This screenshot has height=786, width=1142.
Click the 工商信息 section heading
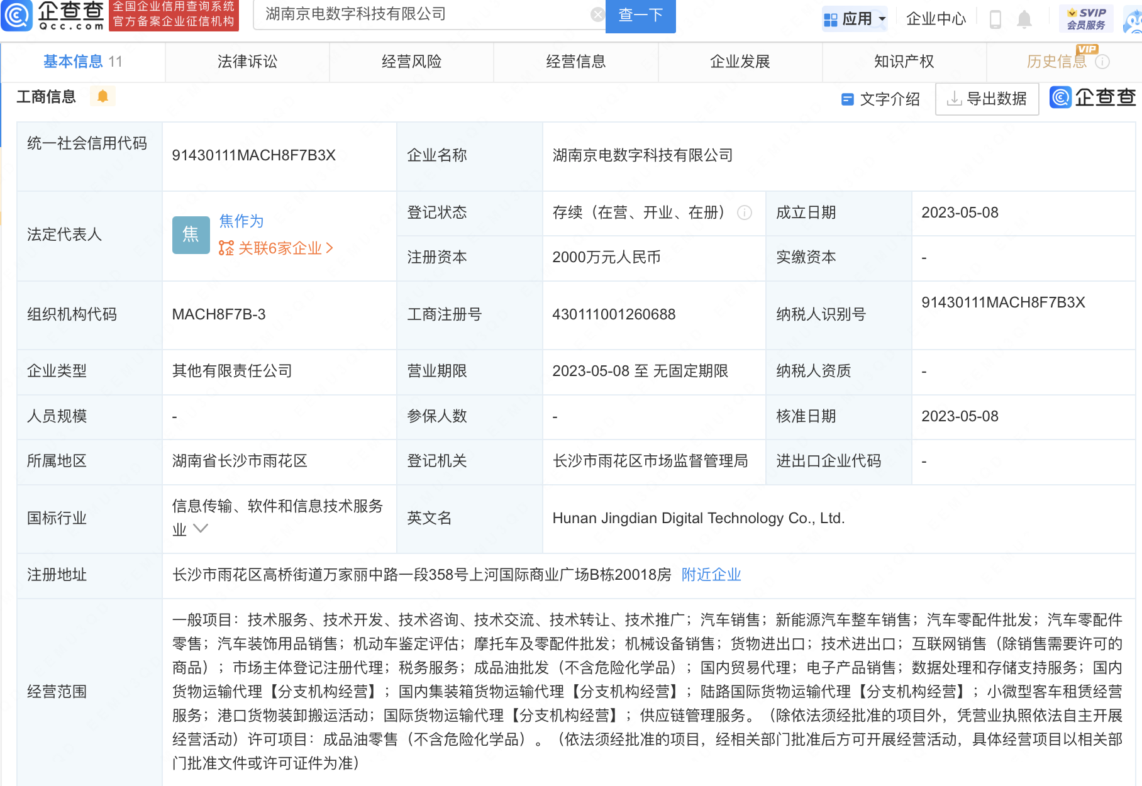(46, 97)
